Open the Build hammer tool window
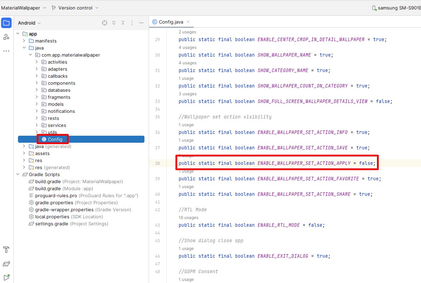The image size is (421, 283). point(6,250)
